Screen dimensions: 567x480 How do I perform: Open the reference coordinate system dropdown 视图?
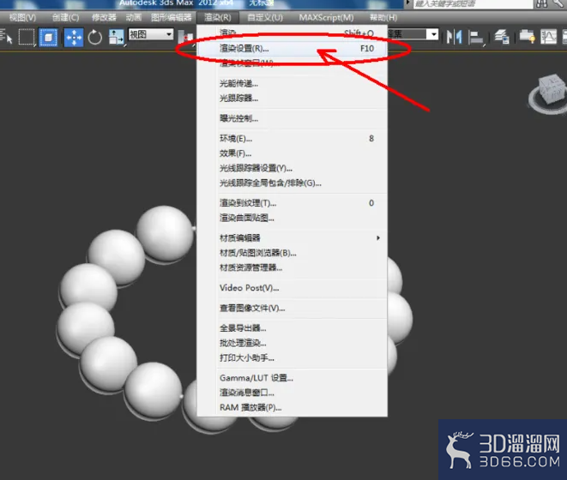(151, 34)
